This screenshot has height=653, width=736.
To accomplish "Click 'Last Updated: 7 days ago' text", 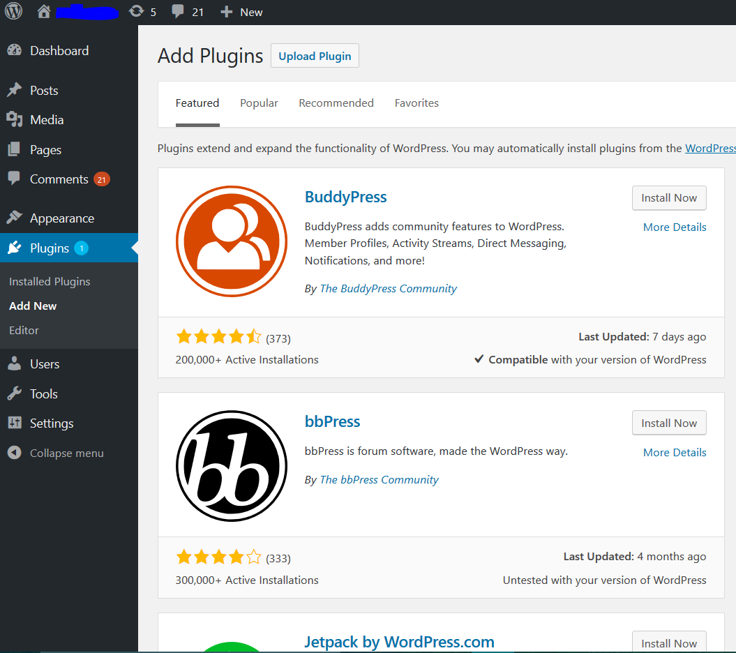I will 642,337.
